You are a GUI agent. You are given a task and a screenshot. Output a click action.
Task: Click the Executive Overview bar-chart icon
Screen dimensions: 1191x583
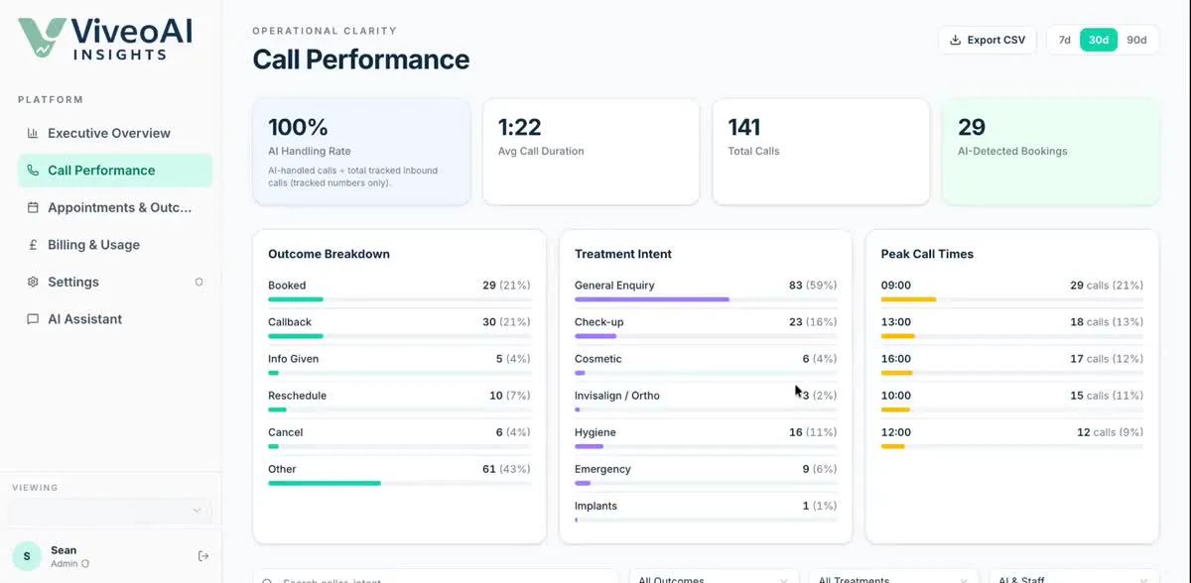pyautogui.click(x=33, y=133)
